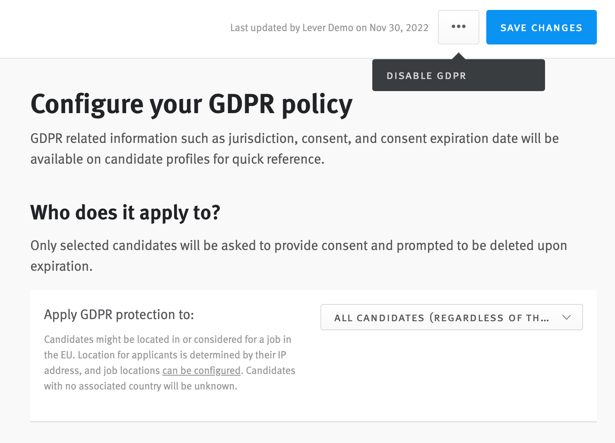The height and width of the screenshot is (443, 615).
Task: Select DISABLE GDPR from the menu
Action: coord(427,75)
